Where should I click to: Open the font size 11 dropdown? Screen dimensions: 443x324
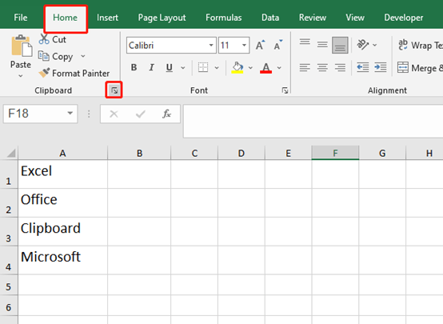tap(244, 45)
